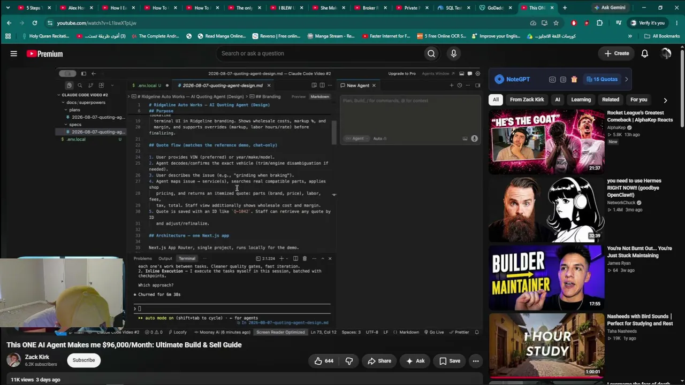685x385 pixels.
Task: Open the Problems tab in the video's panel
Action: [142, 259]
